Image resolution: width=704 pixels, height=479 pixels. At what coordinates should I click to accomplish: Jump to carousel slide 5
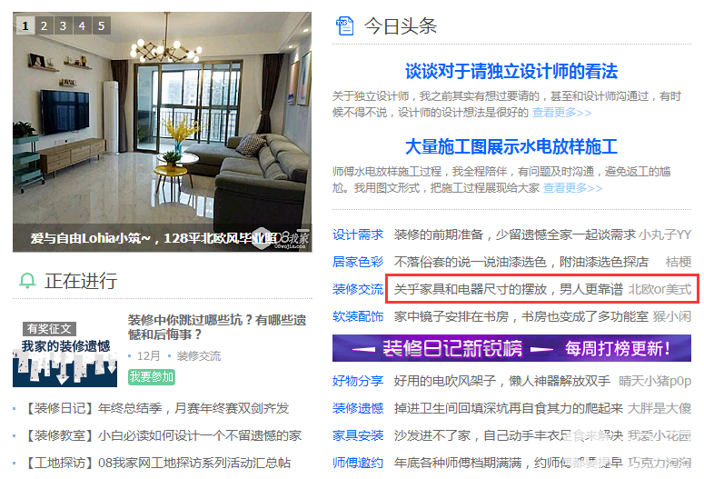coord(102,25)
